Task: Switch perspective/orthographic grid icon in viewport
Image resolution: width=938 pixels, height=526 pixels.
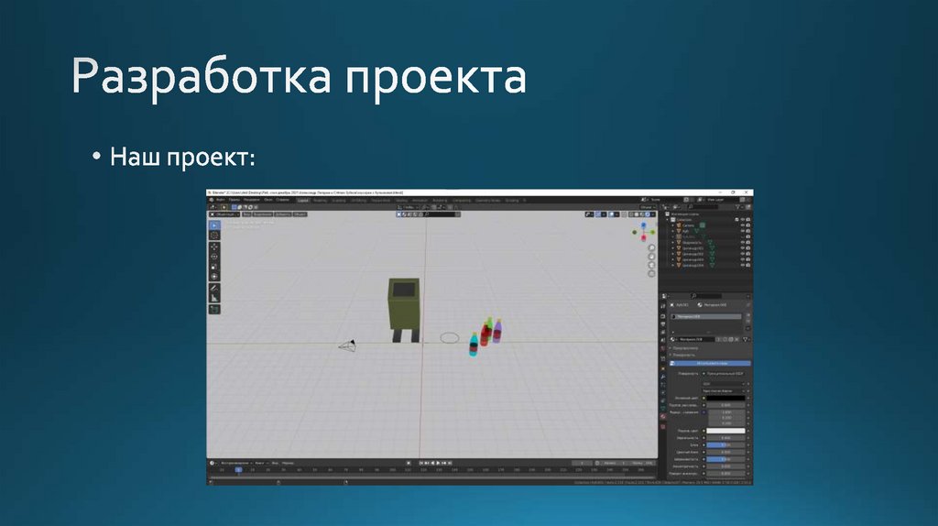Action: 651,273
